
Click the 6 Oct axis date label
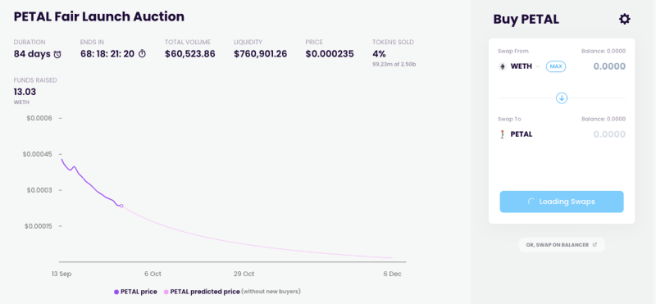coord(153,274)
